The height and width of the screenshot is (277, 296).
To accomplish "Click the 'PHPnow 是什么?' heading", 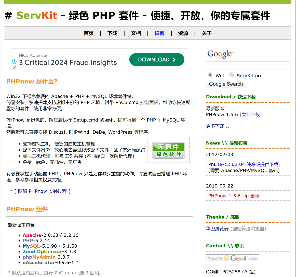I will (x=32, y=81).
